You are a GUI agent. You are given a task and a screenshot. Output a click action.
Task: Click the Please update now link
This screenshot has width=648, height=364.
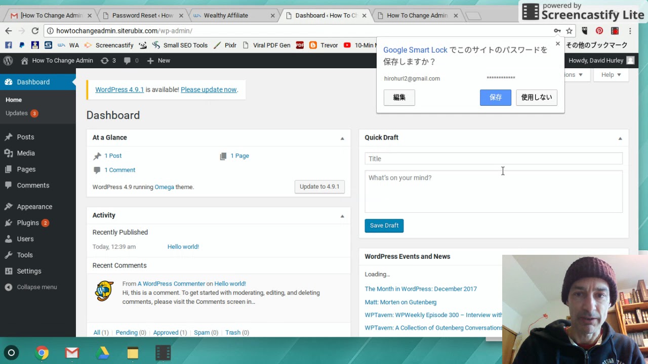click(209, 89)
